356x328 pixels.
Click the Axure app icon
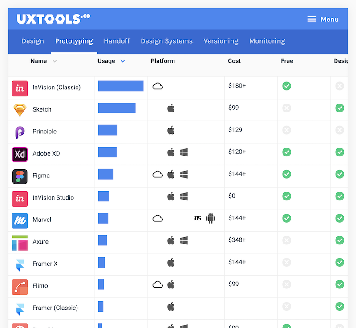20,243
